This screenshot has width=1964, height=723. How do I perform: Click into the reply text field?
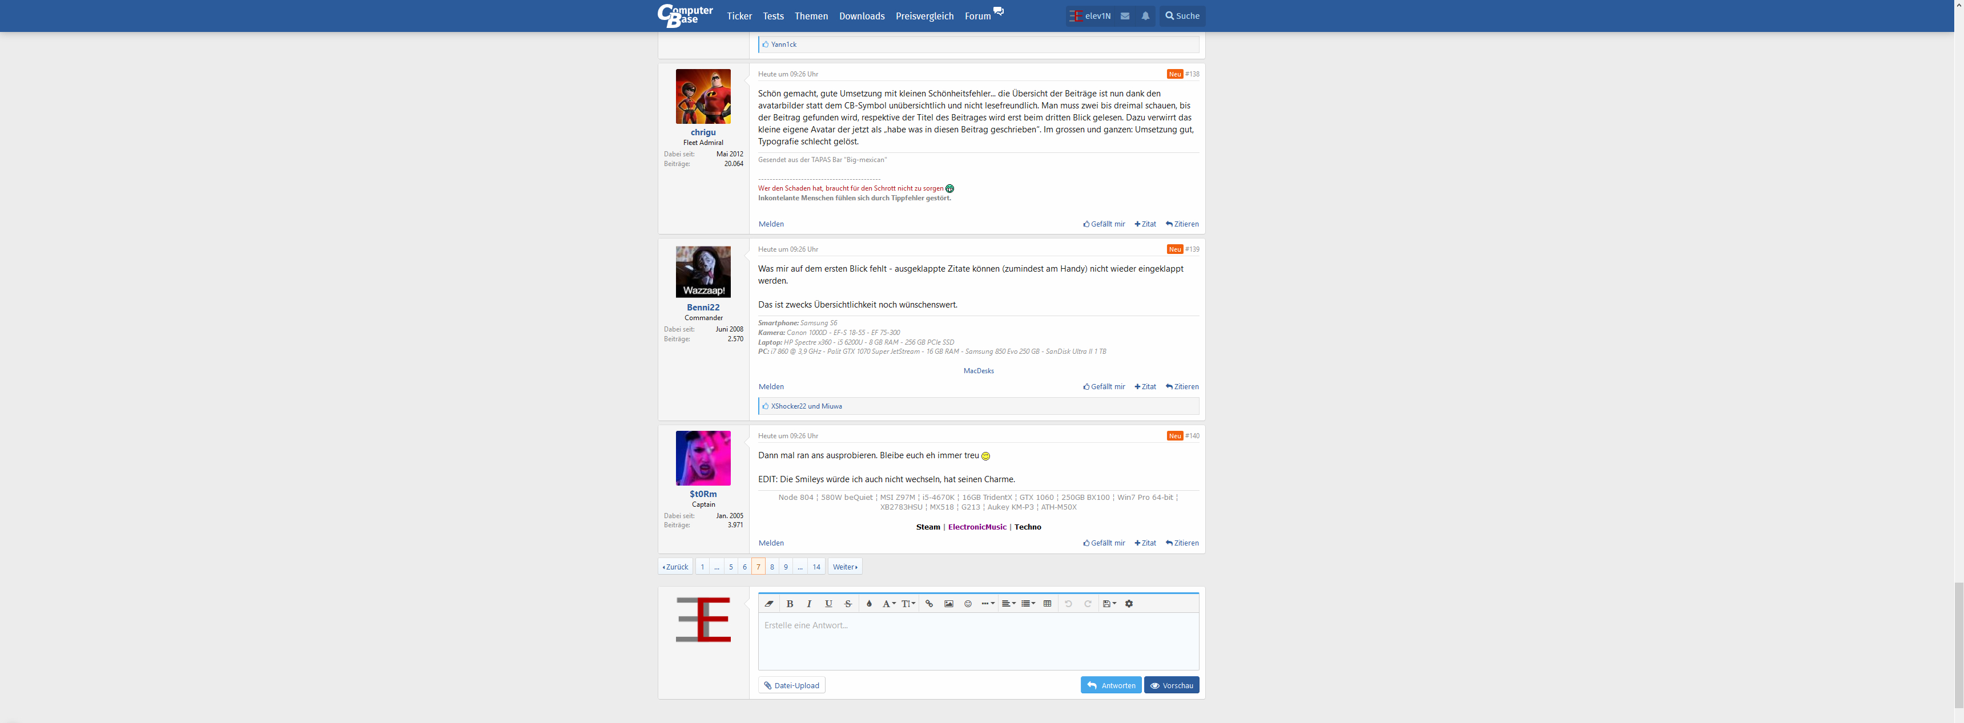[977, 640]
